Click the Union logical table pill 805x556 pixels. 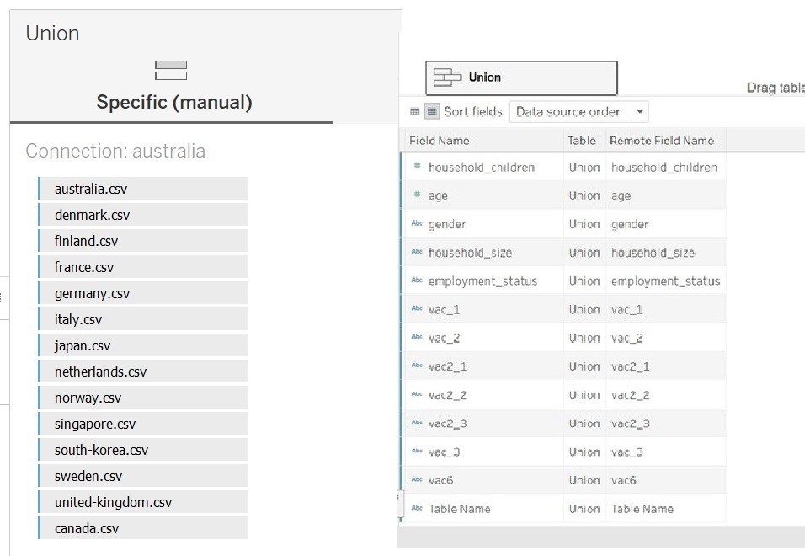(521, 78)
